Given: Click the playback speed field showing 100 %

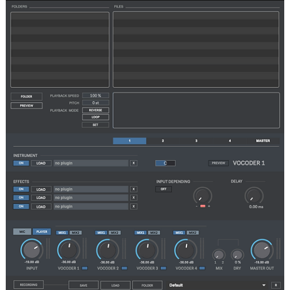Looking at the screenshot, I should point(96,96).
